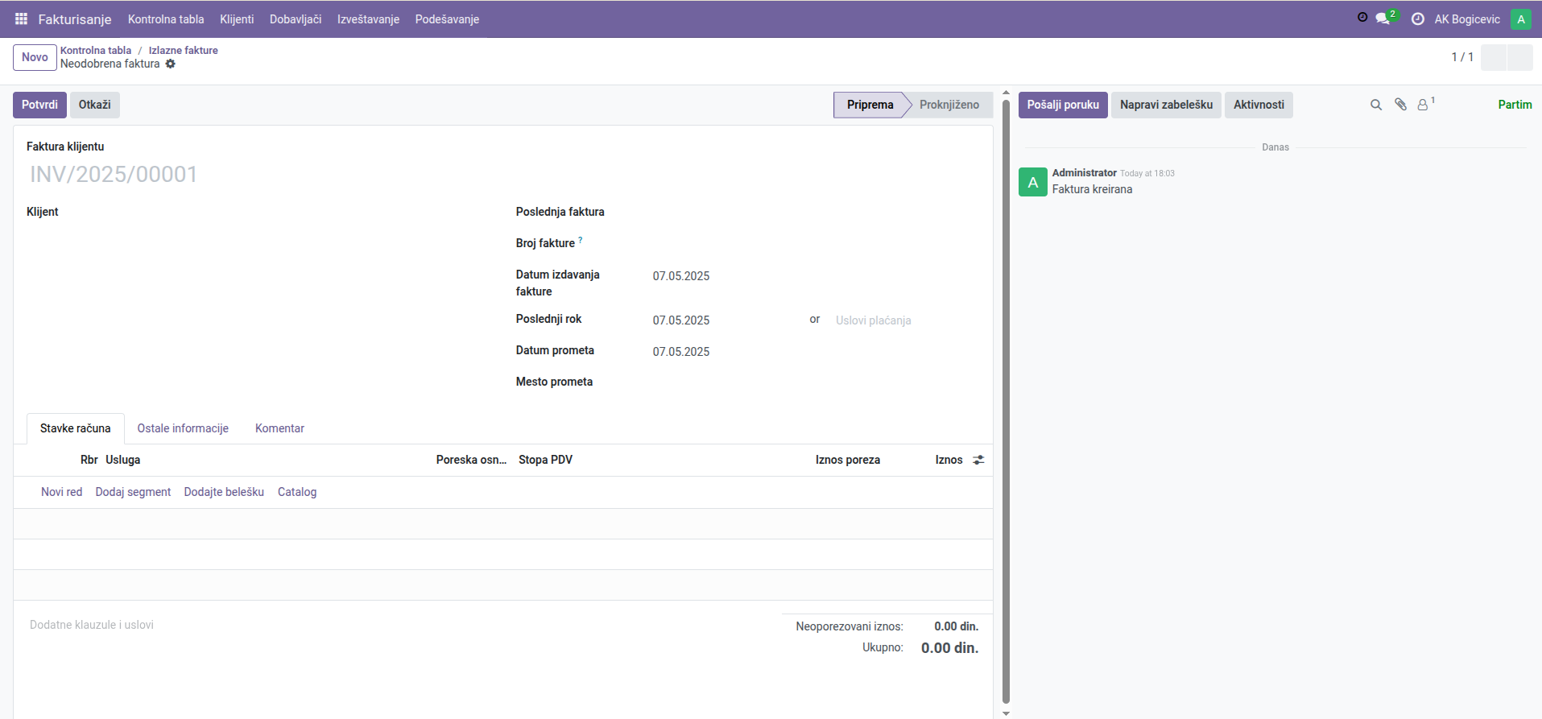Click the vertical scrollbar of the invoice form
Image resolution: width=1542 pixels, height=719 pixels.
(x=1006, y=403)
